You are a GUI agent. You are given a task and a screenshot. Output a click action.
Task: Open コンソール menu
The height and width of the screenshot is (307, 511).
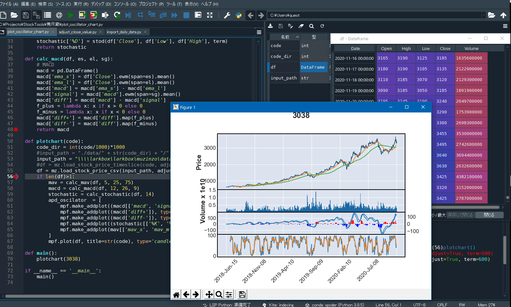point(125,4)
